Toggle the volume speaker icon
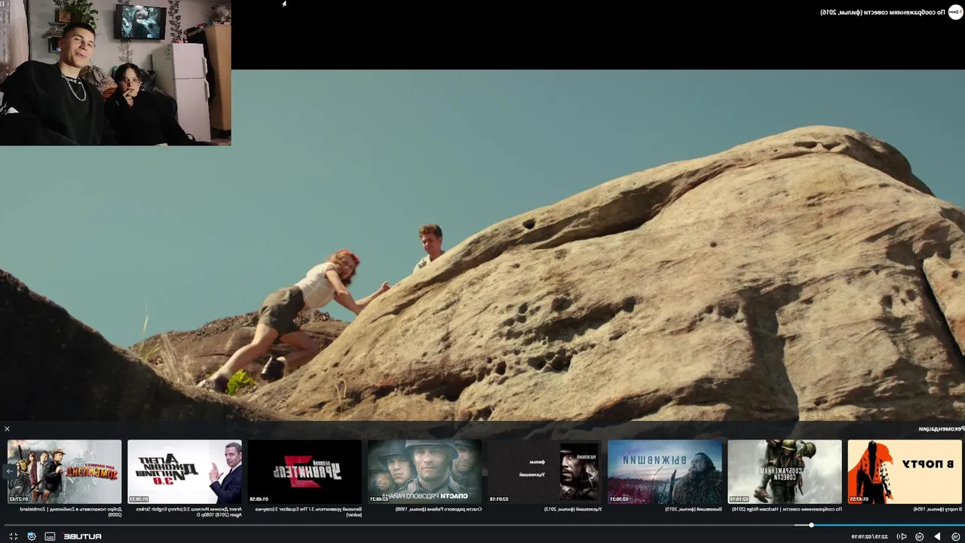 (902, 536)
